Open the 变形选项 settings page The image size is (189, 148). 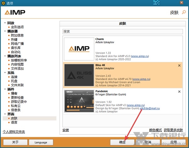pyautogui.click(x=17, y=27)
